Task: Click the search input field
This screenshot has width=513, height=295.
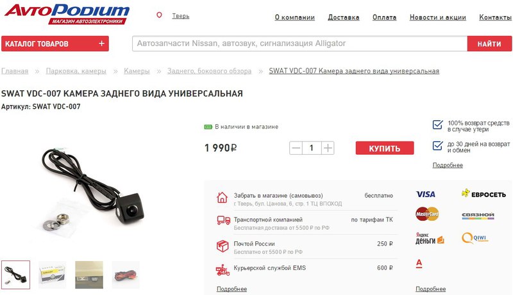Action: [299, 44]
